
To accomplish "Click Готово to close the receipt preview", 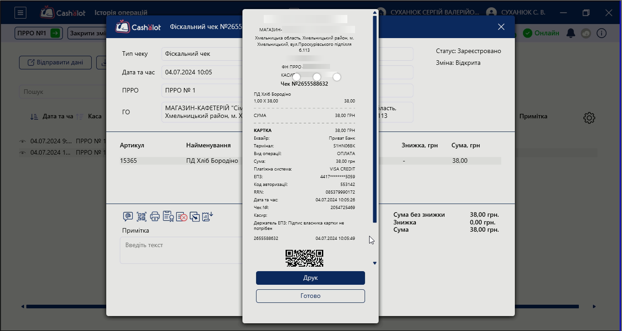I will coord(311,296).
